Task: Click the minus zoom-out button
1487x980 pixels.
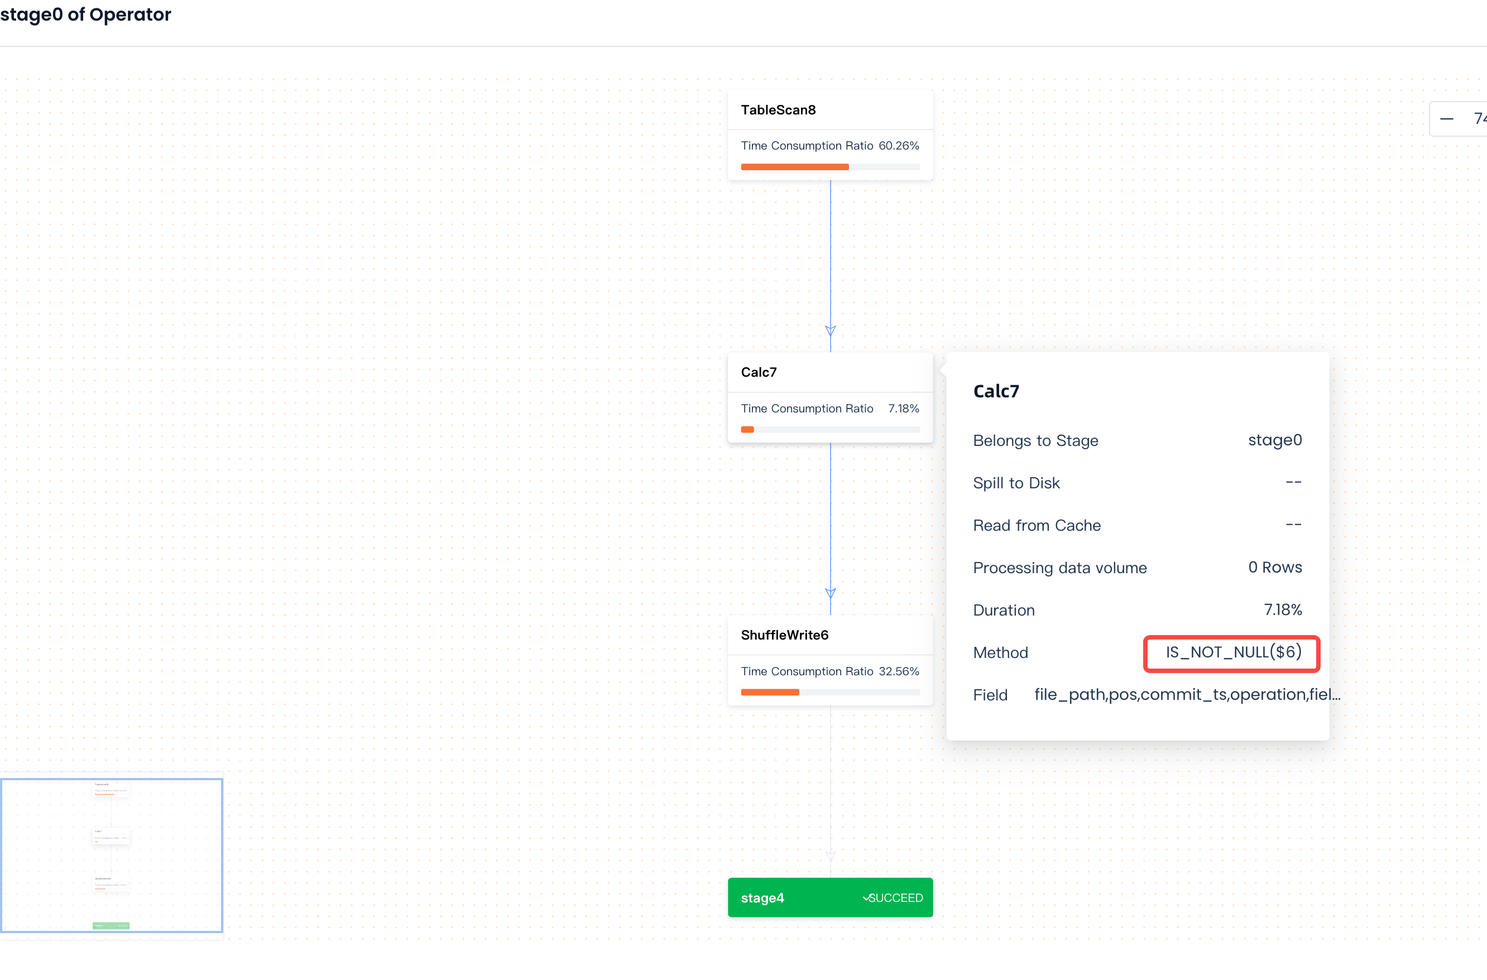Action: (1446, 119)
